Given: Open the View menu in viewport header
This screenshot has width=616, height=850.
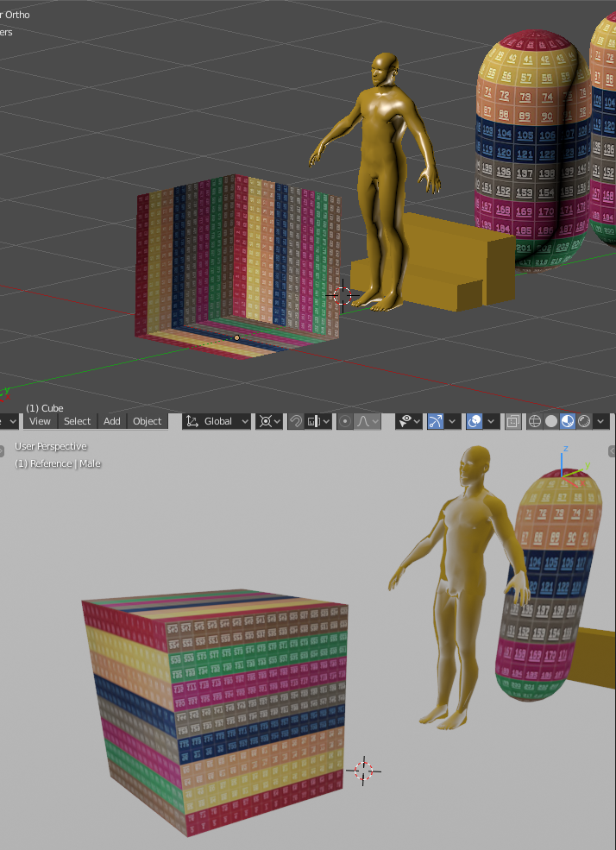Looking at the screenshot, I should 40,421.
